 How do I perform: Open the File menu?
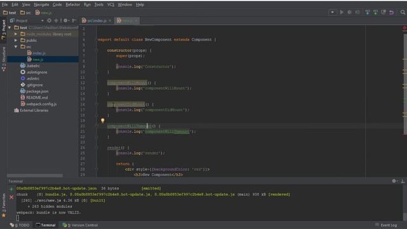click(4, 4)
